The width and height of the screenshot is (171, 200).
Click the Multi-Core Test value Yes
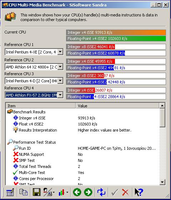click(x=81, y=173)
